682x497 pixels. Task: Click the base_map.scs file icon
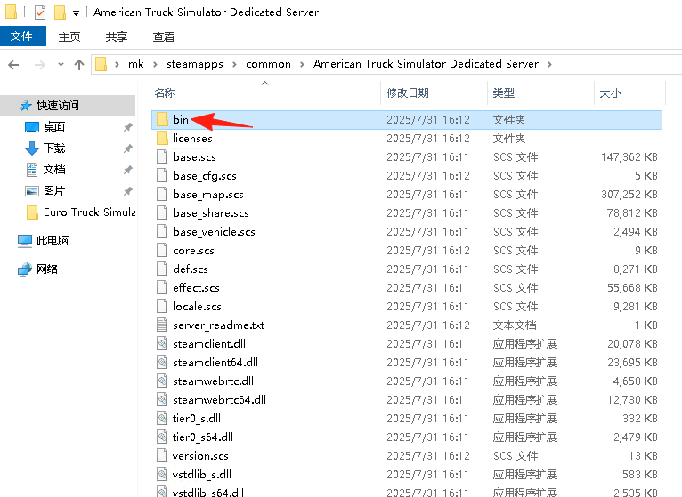pyautogui.click(x=162, y=194)
